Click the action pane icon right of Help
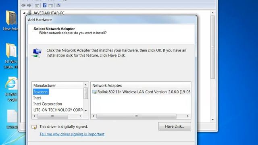Screen dimensions: 258x145 [x=50, y=6]
